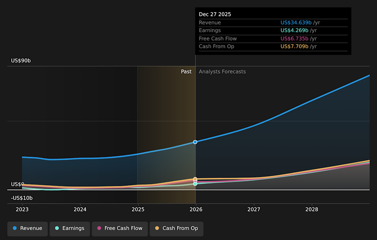Click the 2028 axis label
Screen dimensions: 377x240
(x=311, y=209)
